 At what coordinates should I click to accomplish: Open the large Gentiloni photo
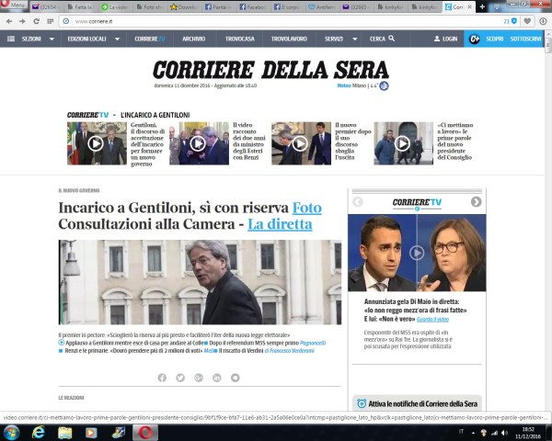click(x=200, y=282)
